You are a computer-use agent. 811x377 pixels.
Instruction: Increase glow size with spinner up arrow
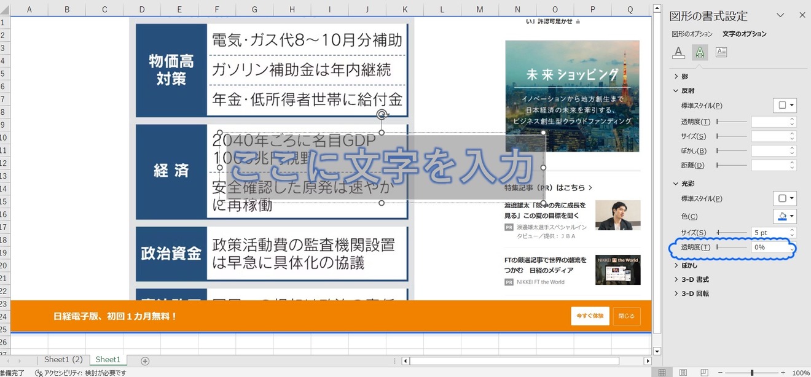pos(793,230)
